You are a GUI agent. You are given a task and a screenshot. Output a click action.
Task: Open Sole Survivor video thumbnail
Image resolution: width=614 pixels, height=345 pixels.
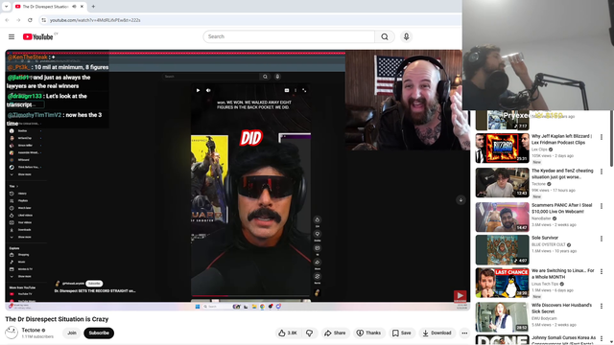tap(503, 250)
